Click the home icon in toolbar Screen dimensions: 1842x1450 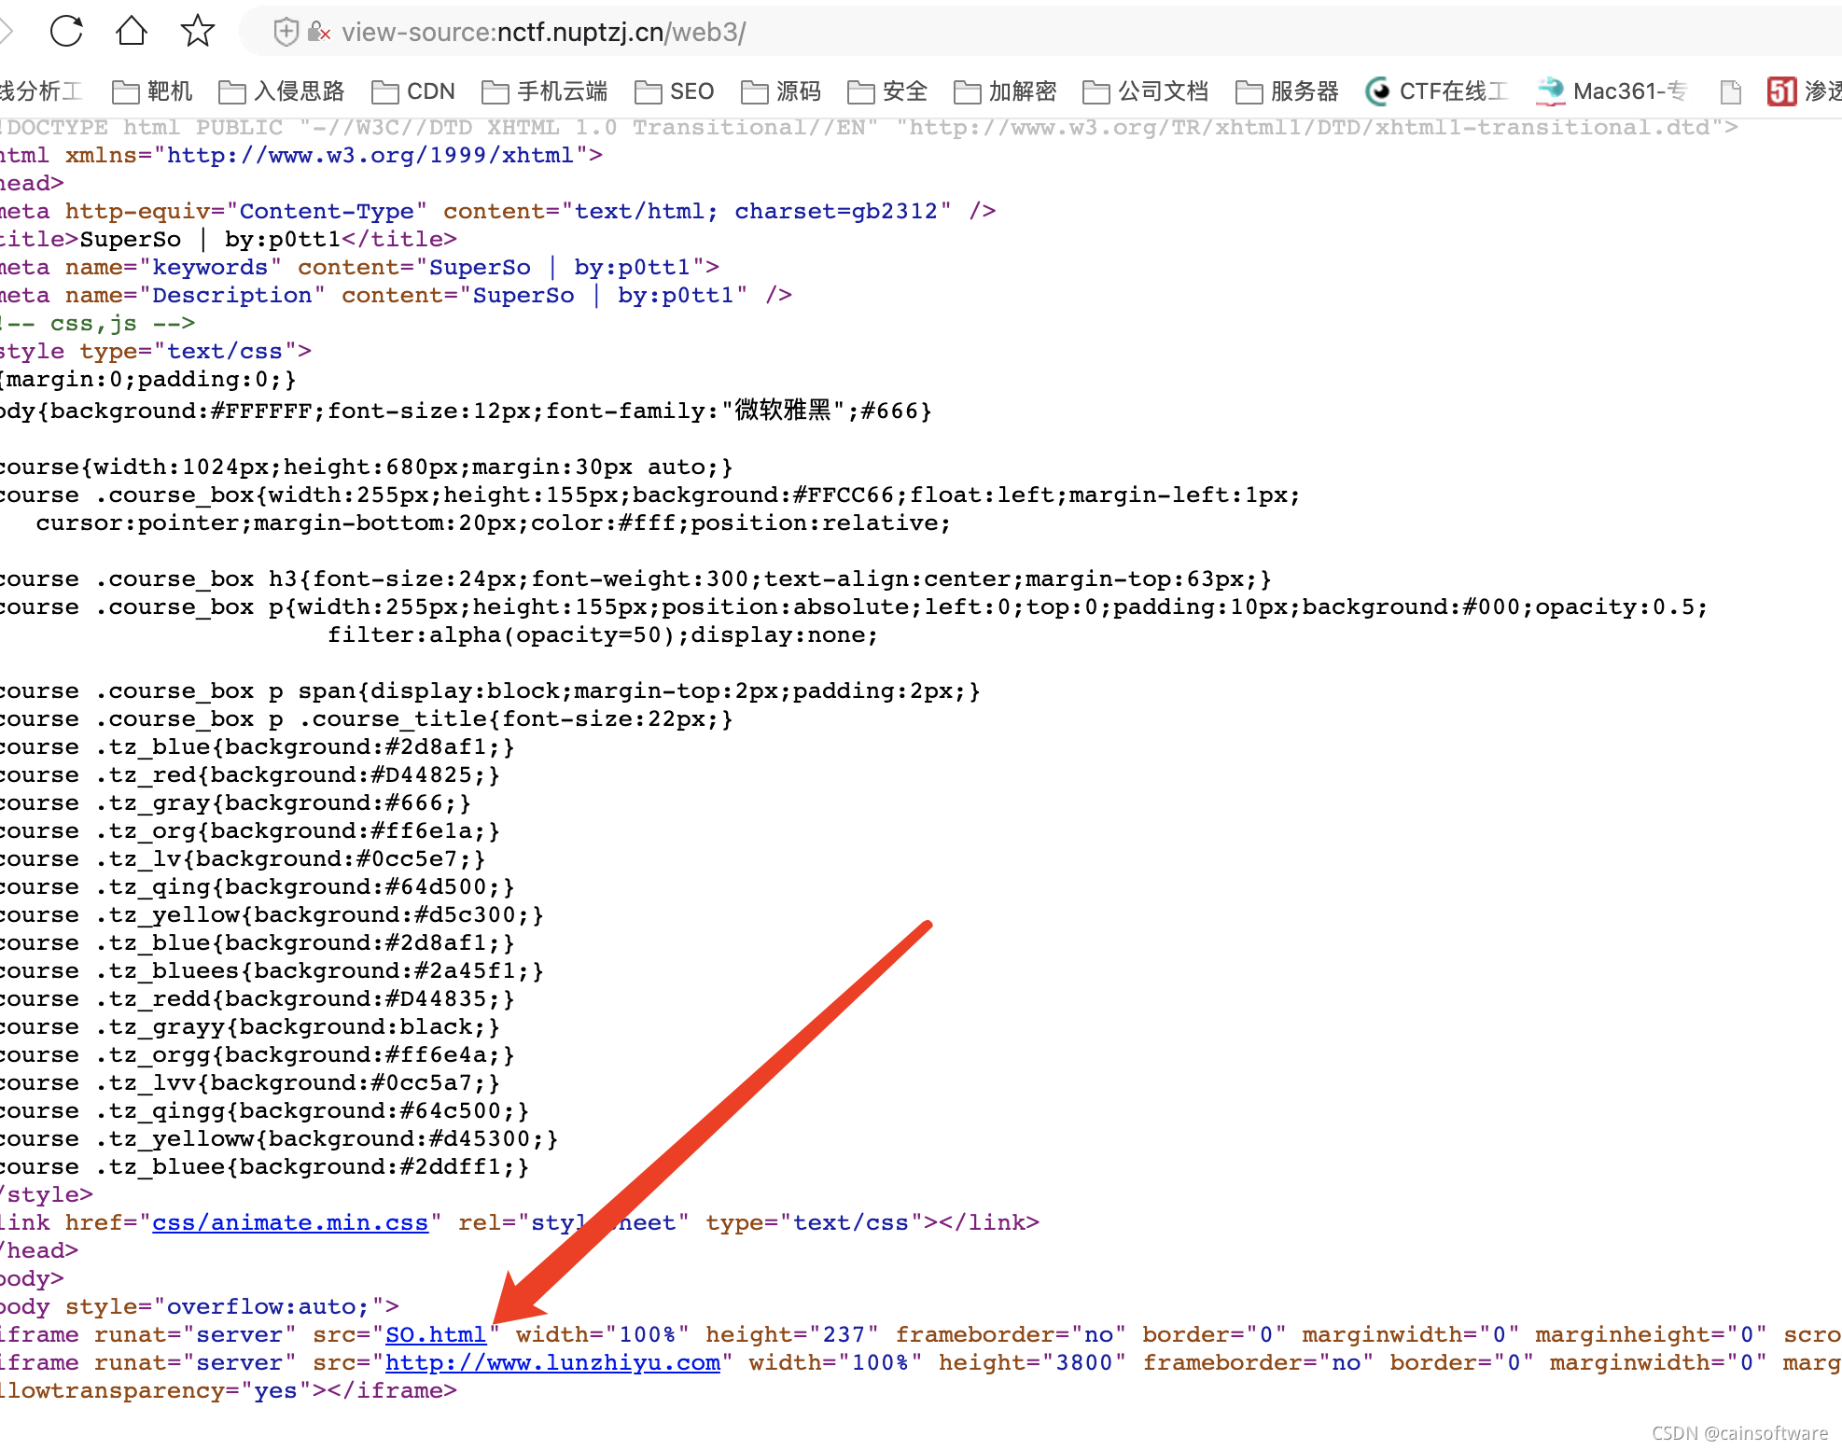(131, 31)
